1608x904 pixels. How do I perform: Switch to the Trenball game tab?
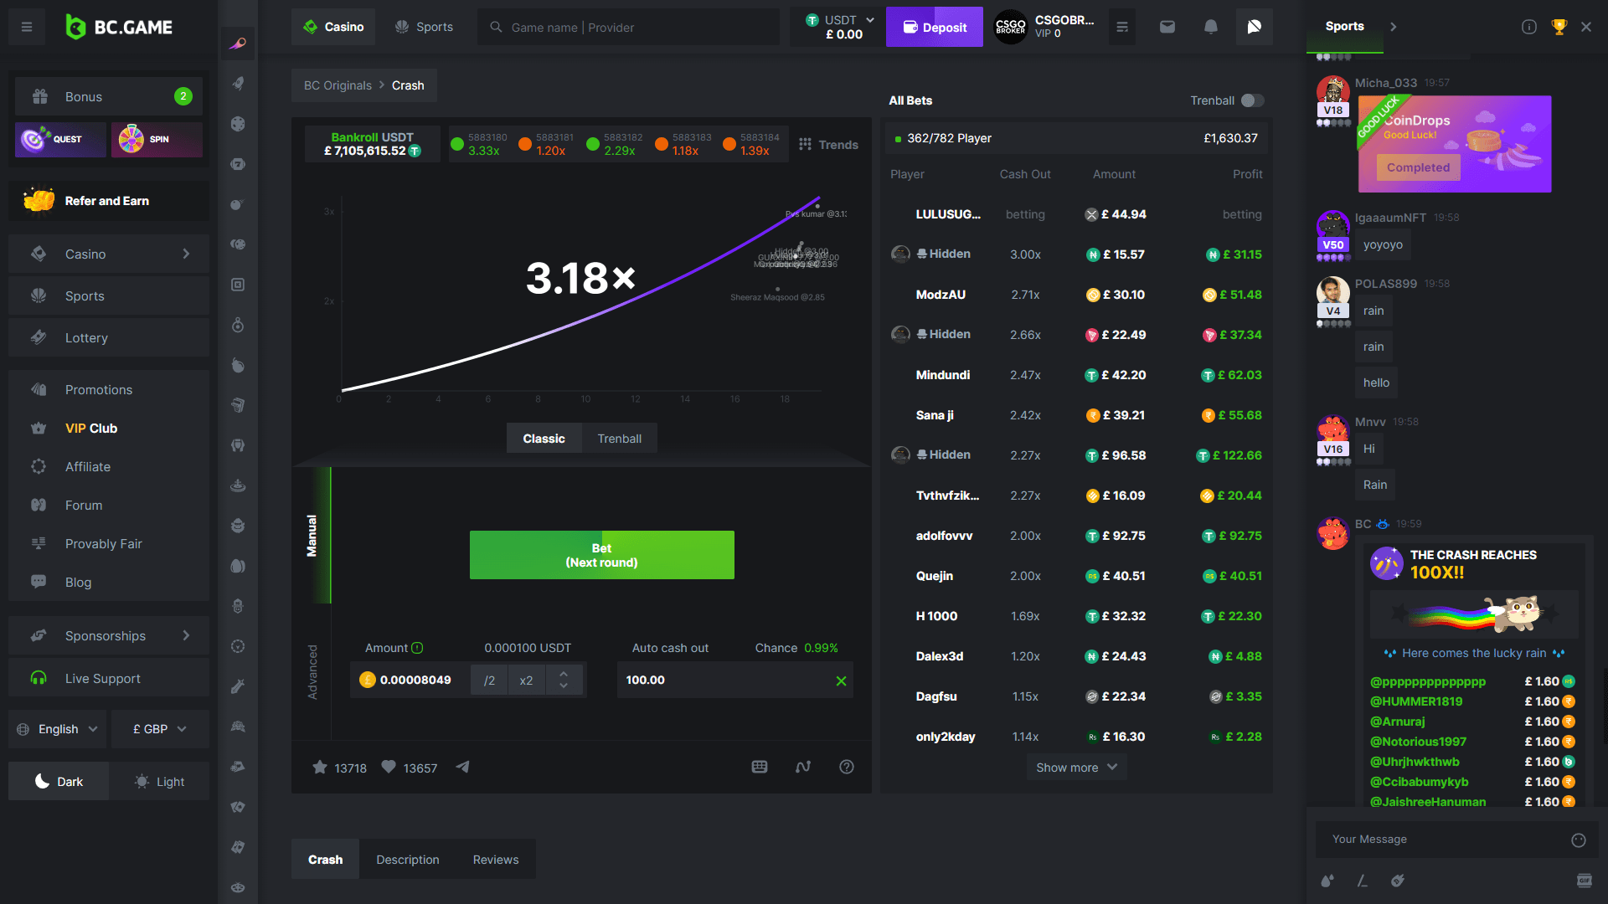coord(619,439)
